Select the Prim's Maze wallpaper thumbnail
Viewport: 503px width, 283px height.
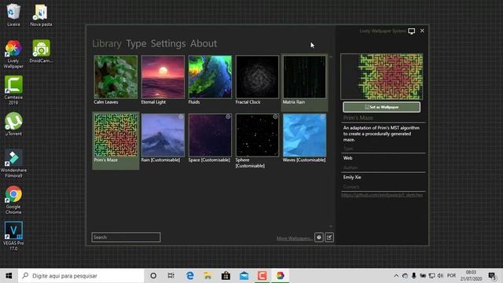point(116,135)
